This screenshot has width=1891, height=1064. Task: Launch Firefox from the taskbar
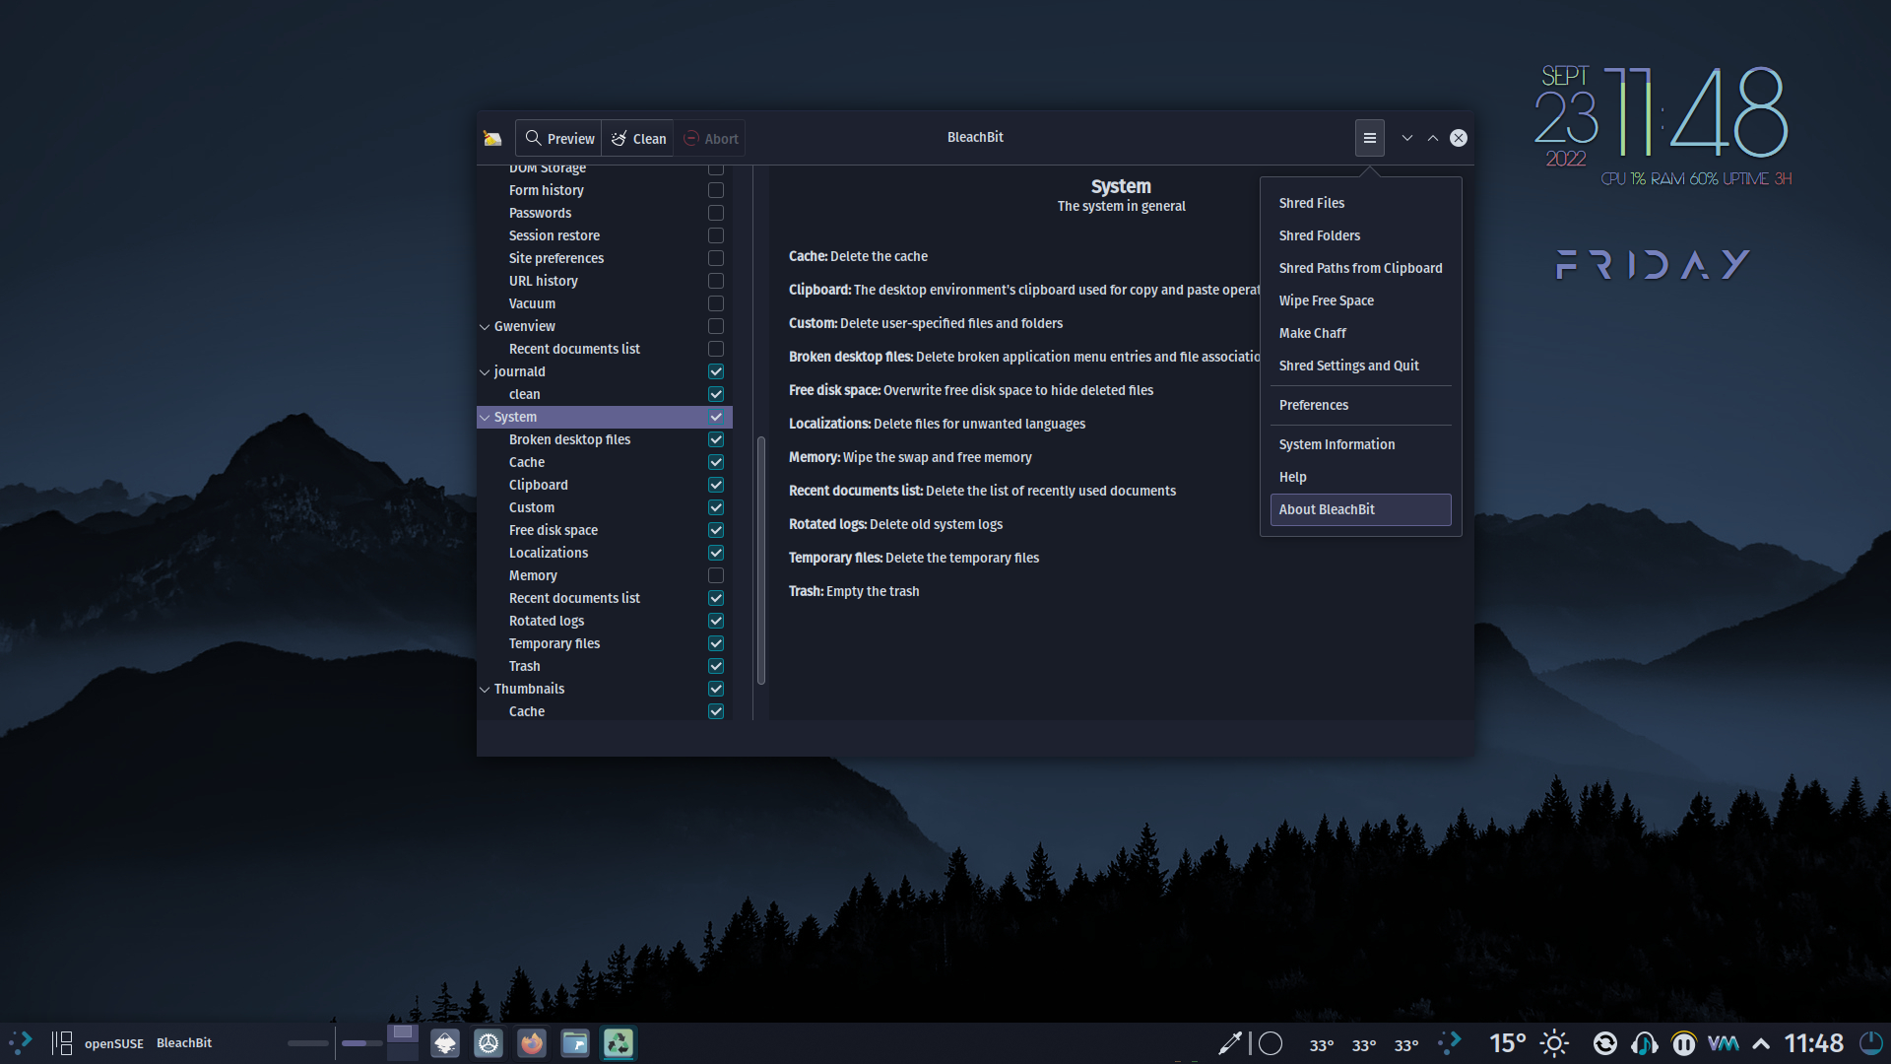532,1042
